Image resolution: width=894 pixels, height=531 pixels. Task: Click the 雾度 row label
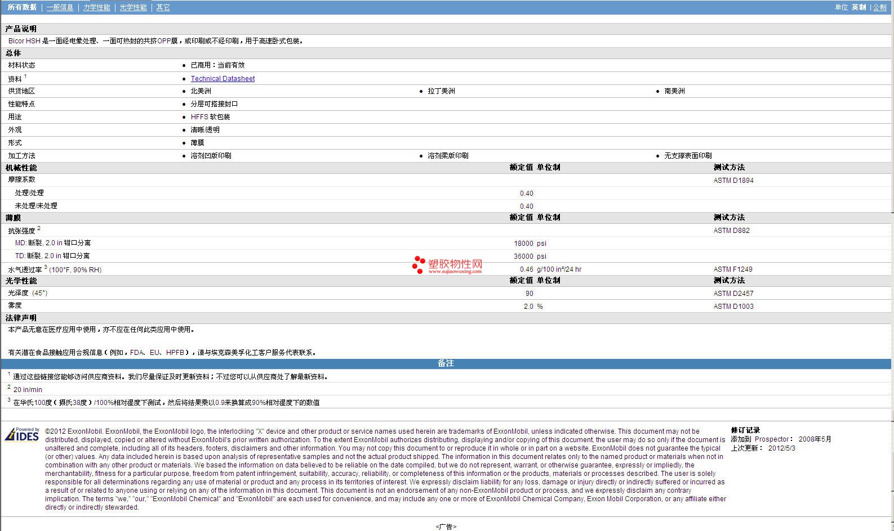pos(15,305)
